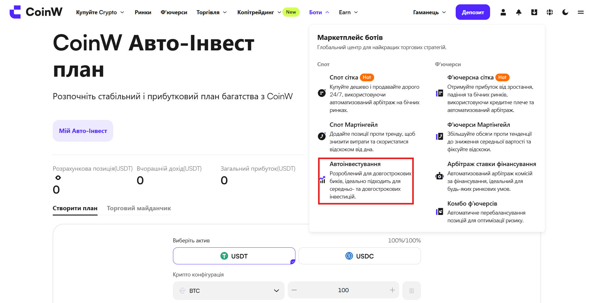593x303 pixels.
Task: Click the trash icon next to amount
Action: click(411, 290)
